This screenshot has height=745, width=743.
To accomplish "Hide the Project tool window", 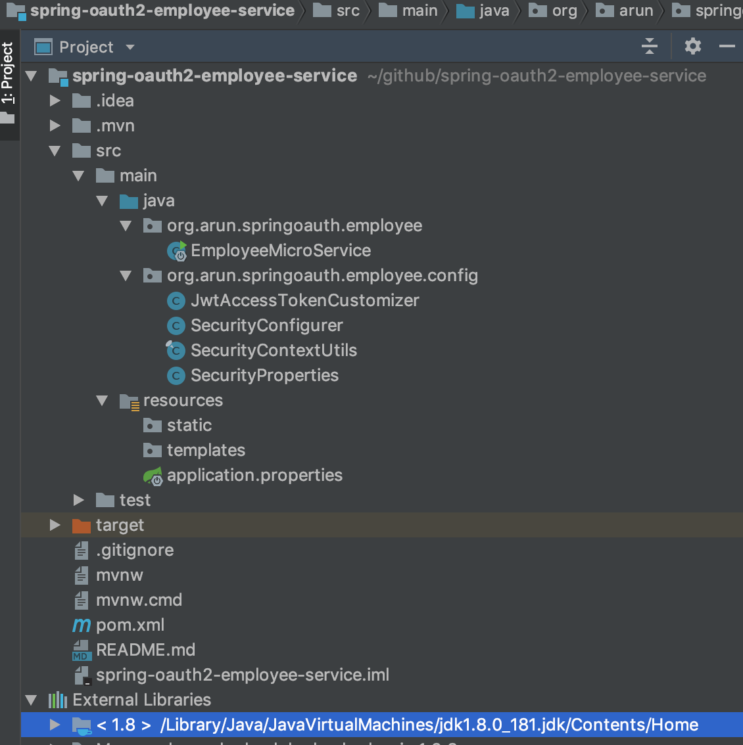I will (x=727, y=46).
